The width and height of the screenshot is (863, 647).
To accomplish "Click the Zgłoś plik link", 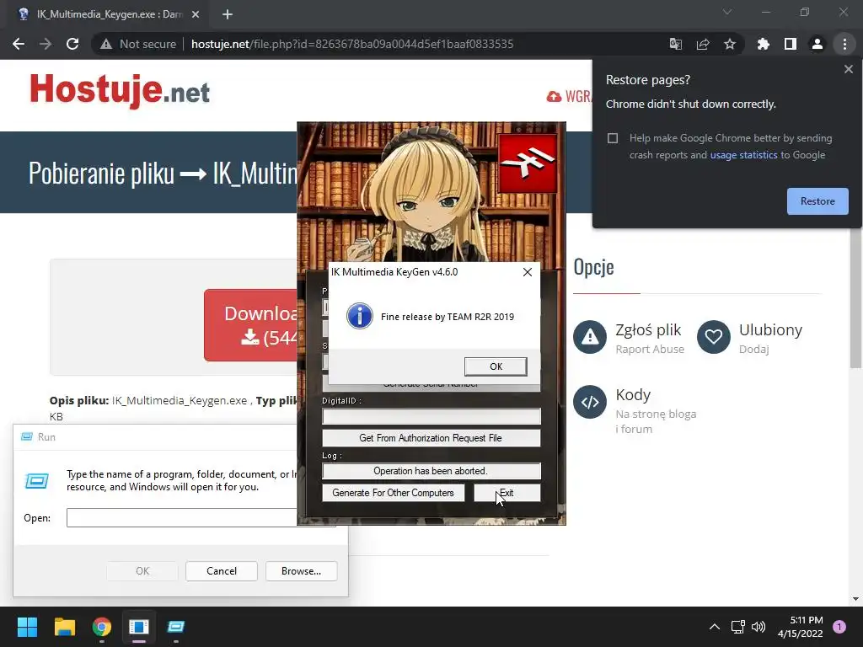I will (x=648, y=330).
